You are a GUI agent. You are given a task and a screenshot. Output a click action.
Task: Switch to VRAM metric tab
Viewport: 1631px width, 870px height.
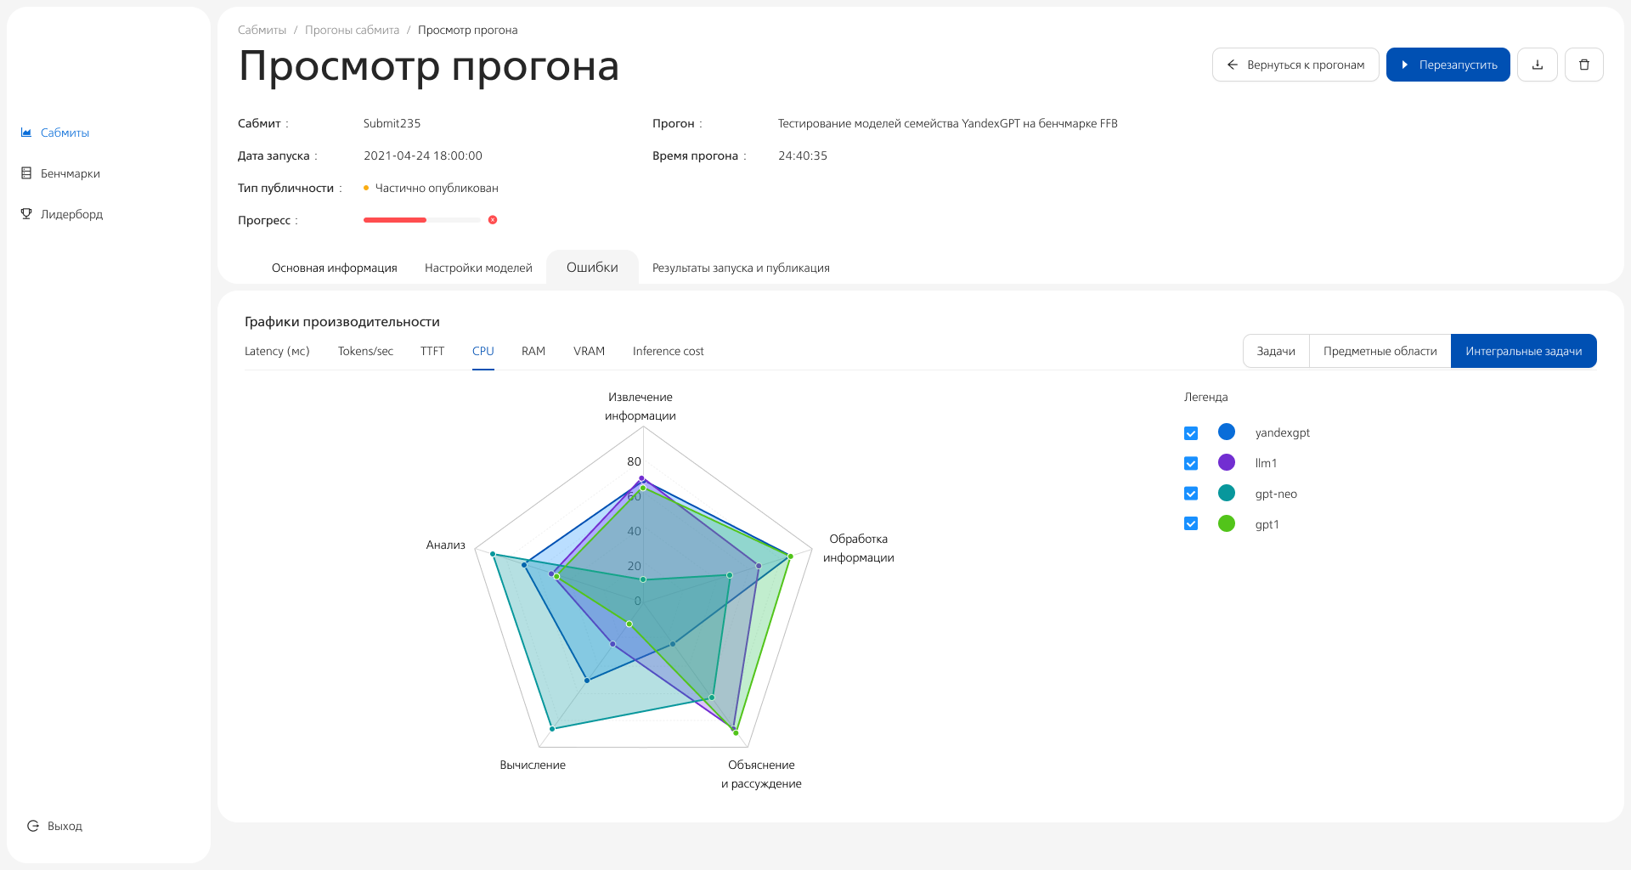pyautogui.click(x=589, y=351)
